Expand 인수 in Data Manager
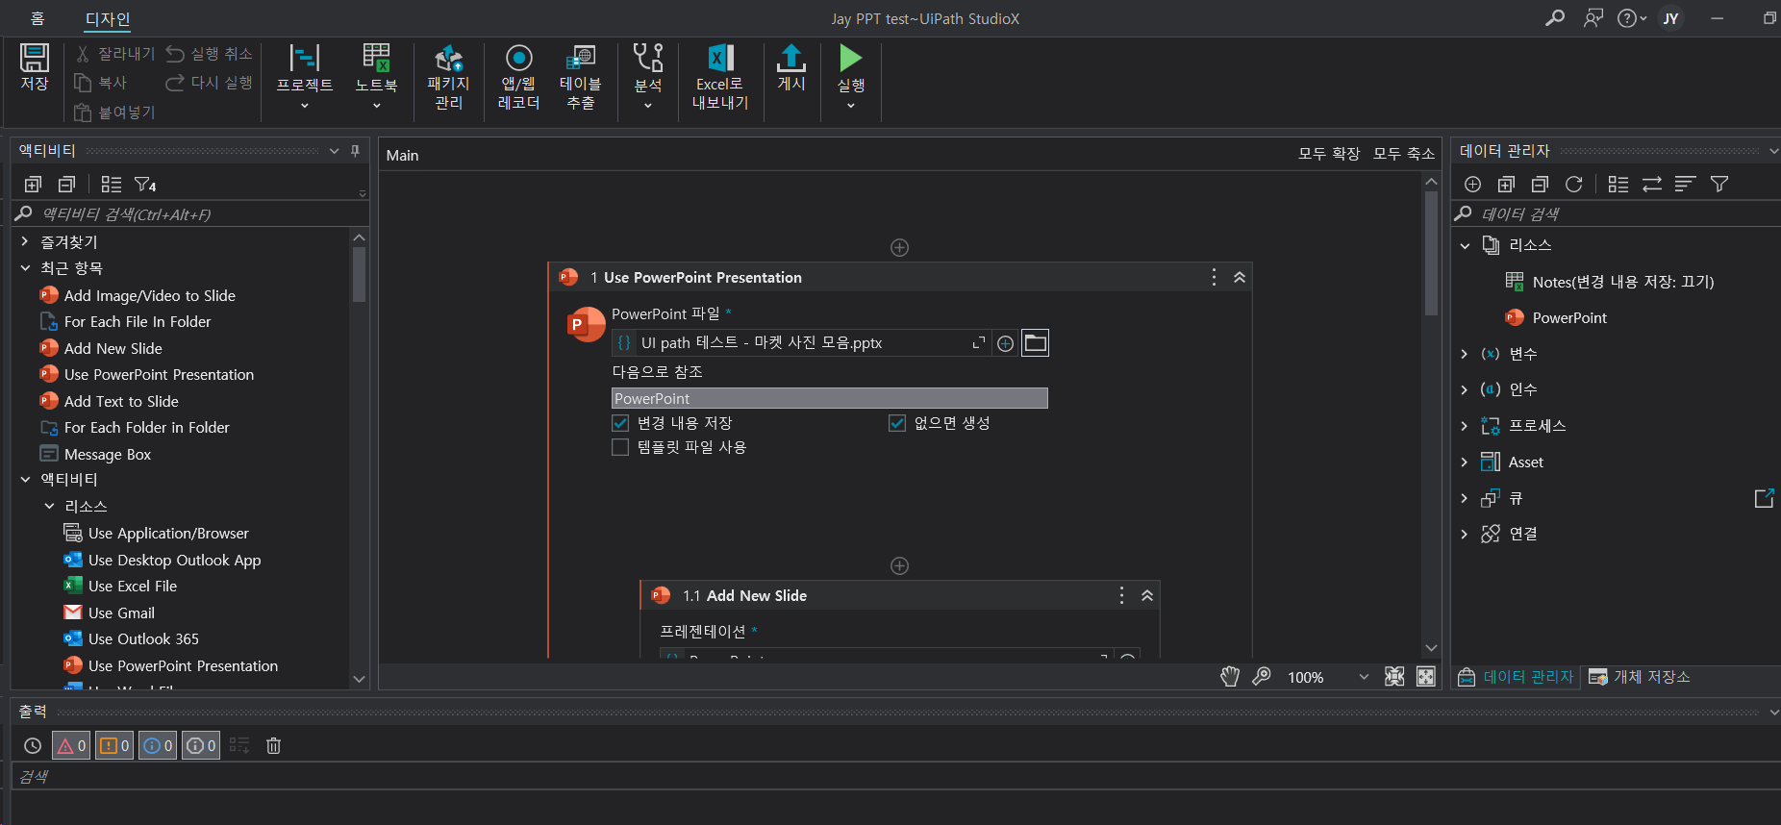 [x=1464, y=389]
